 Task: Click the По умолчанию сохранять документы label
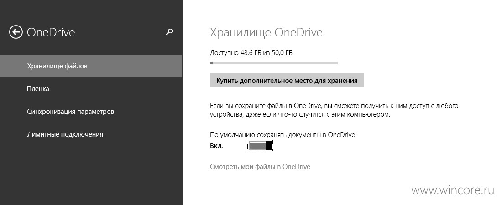[x=282, y=135]
